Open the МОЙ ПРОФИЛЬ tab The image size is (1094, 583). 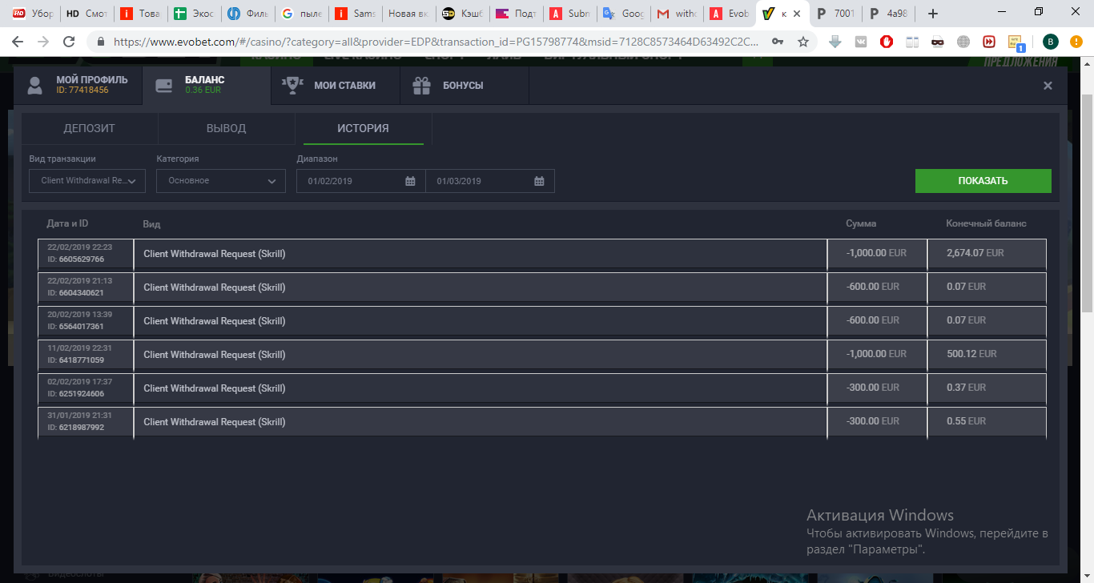tap(78, 85)
